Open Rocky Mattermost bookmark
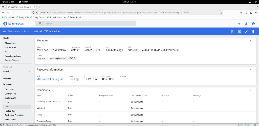The image size is (259, 126). 56,17
